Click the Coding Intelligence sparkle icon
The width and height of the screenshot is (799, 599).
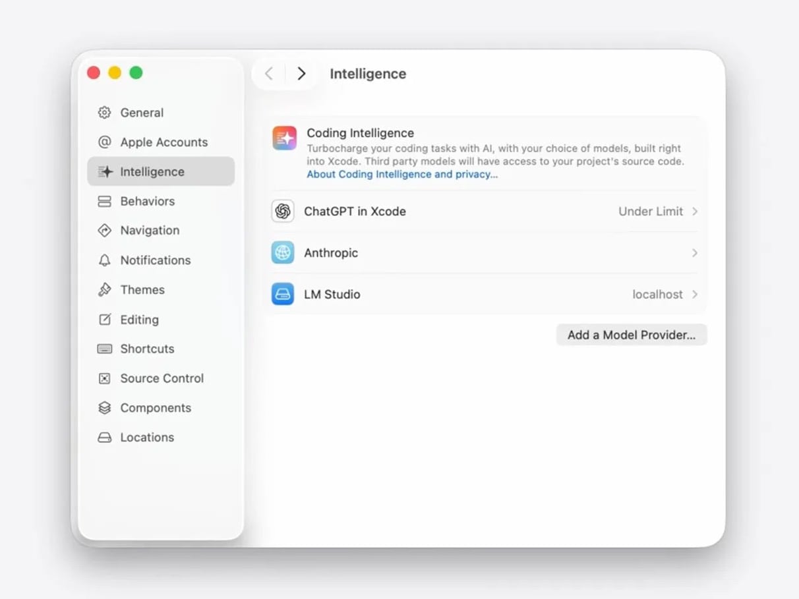coord(285,138)
